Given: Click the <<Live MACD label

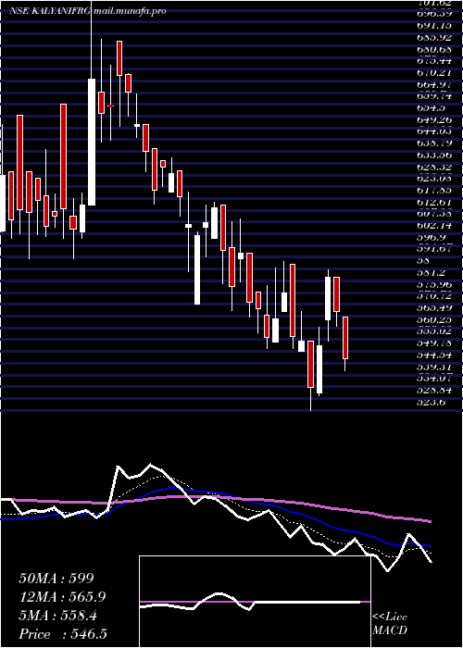Looking at the screenshot, I should [390, 624].
